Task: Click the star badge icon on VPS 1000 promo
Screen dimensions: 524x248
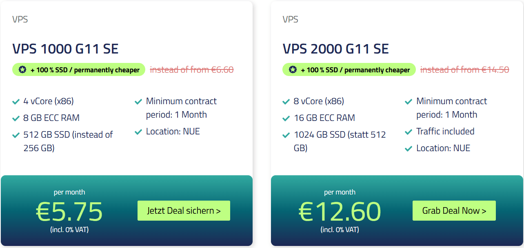Action: click(22, 70)
